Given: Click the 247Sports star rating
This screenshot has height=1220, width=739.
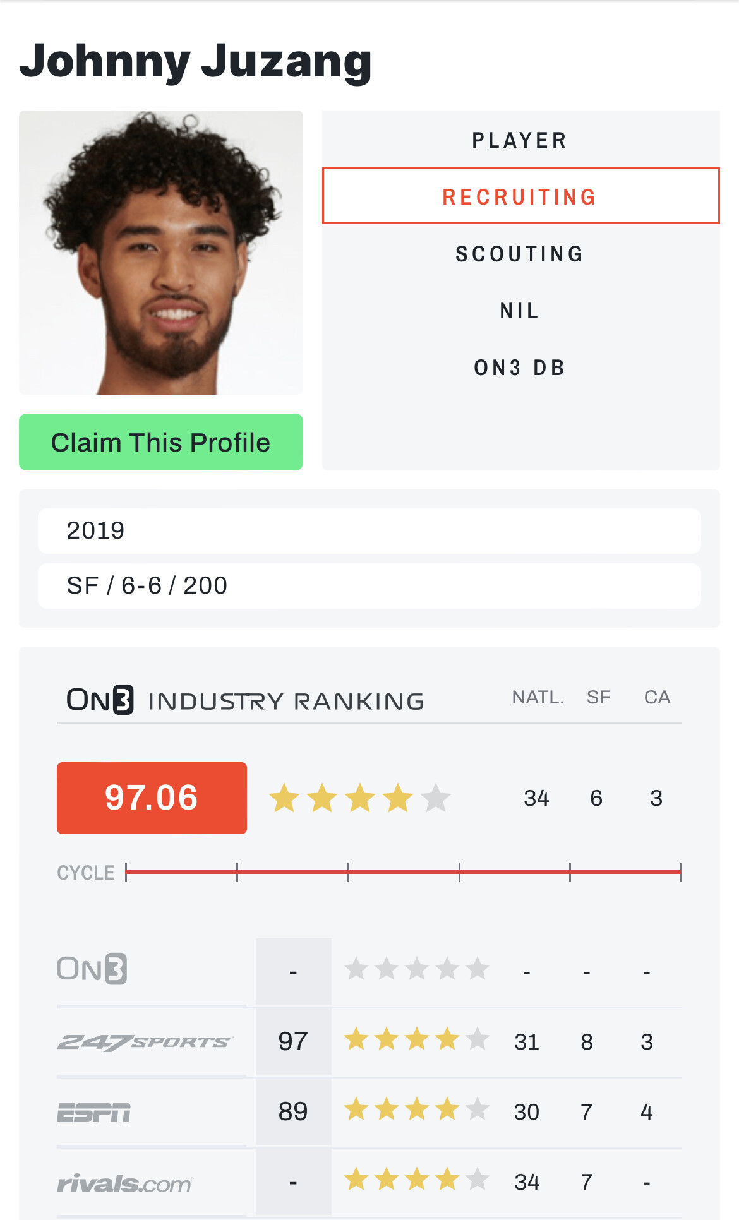Looking at the screenshot, I should pos(416,1039).
